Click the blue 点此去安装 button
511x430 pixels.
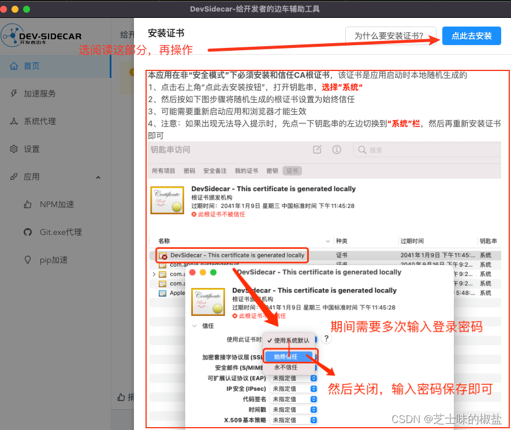[x=472, y=36]
